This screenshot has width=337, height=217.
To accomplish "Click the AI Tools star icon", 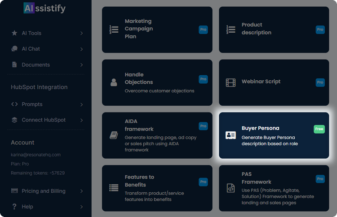I will (x=14, y=33).
